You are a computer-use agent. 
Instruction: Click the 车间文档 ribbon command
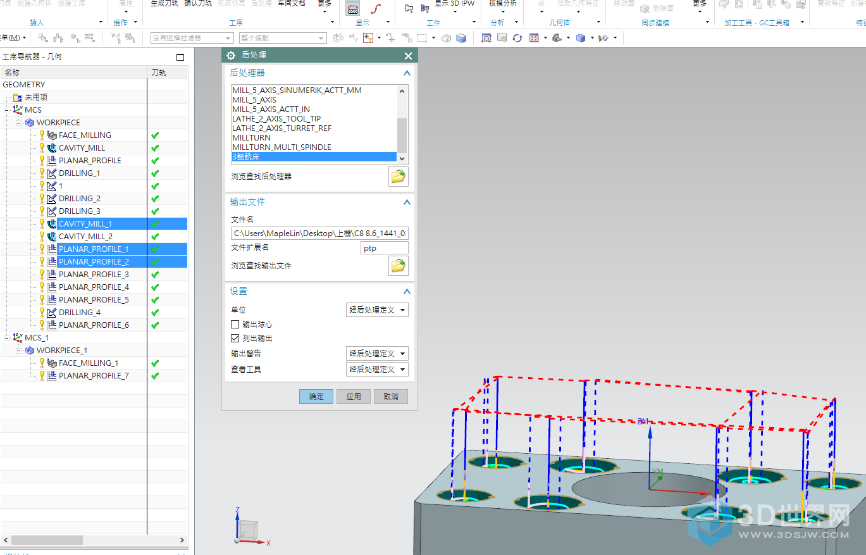tap(292, 4)
